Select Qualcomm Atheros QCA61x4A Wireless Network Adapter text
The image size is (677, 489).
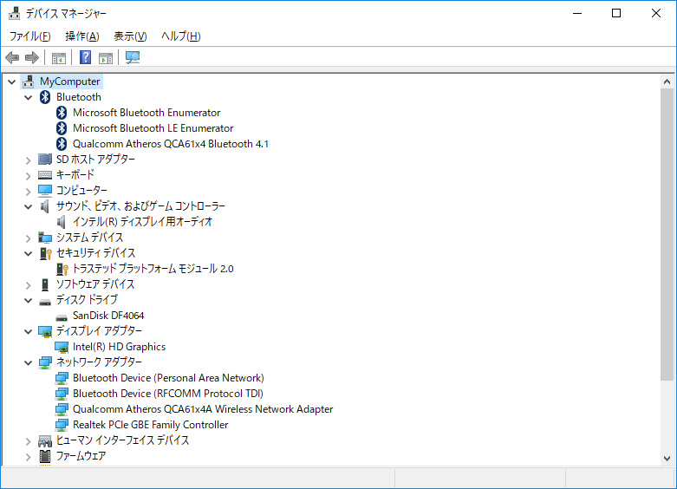203,409
